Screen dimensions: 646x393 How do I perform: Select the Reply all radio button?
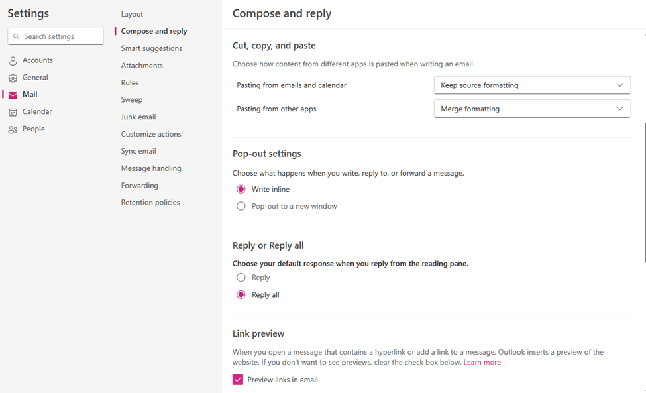coord(241,294)
